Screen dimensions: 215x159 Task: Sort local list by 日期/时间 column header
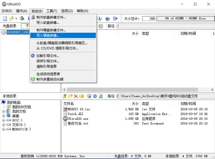coord(195,103)
